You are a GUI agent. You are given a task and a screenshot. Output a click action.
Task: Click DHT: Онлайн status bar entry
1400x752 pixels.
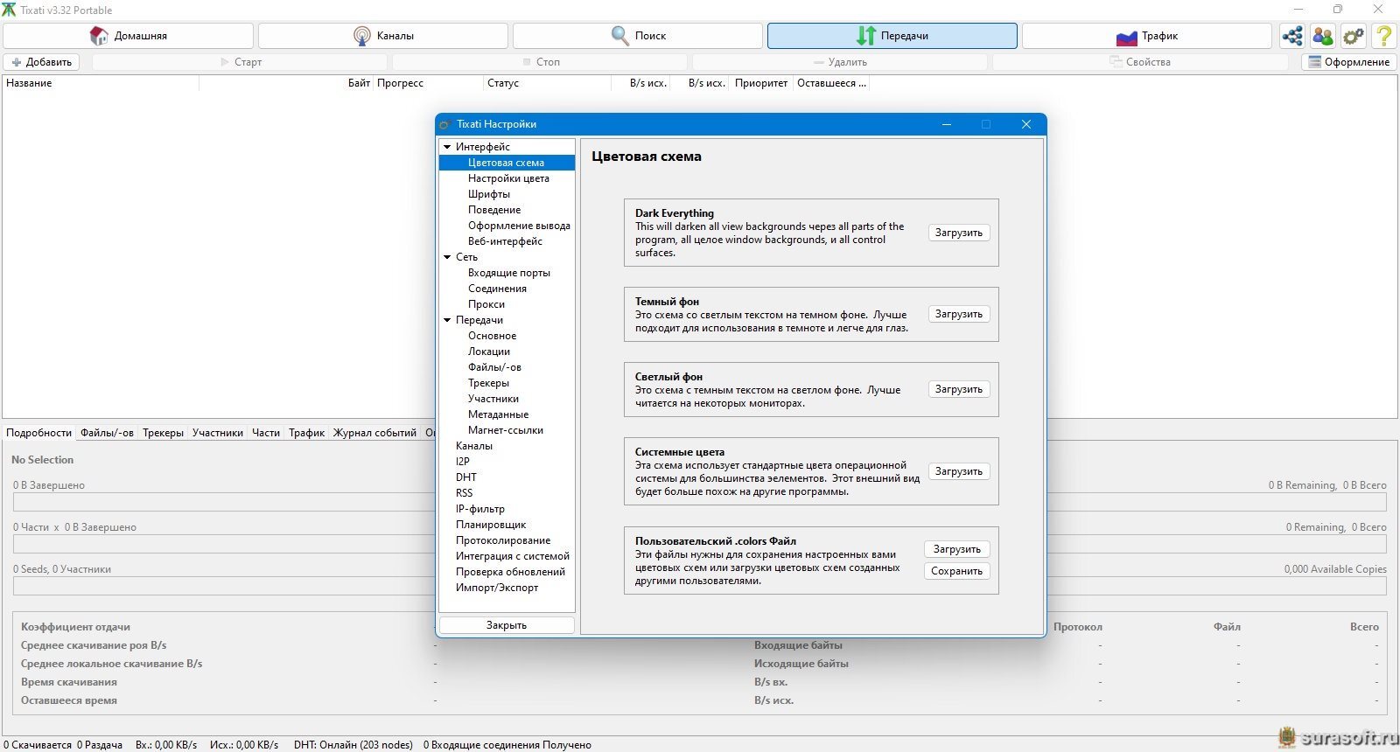tap(353, 745)
